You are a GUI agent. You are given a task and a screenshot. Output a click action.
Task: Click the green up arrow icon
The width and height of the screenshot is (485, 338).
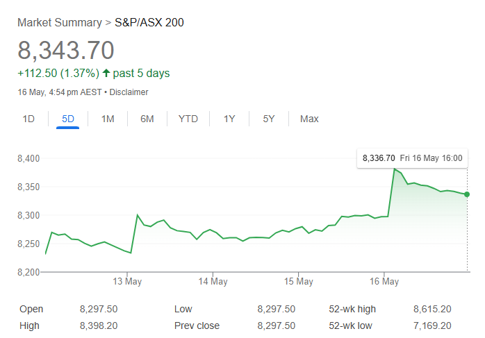(x=106, y=74)
